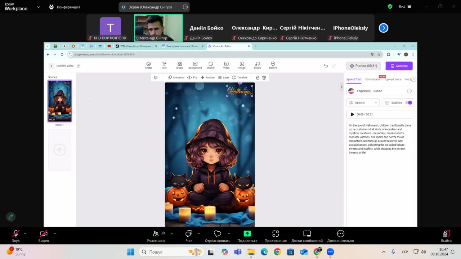
Task: Open Position options
Action: (x=207, y=77)
